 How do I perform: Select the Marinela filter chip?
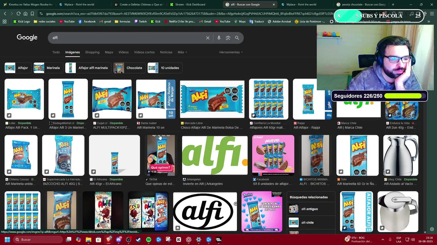[48, 68]
